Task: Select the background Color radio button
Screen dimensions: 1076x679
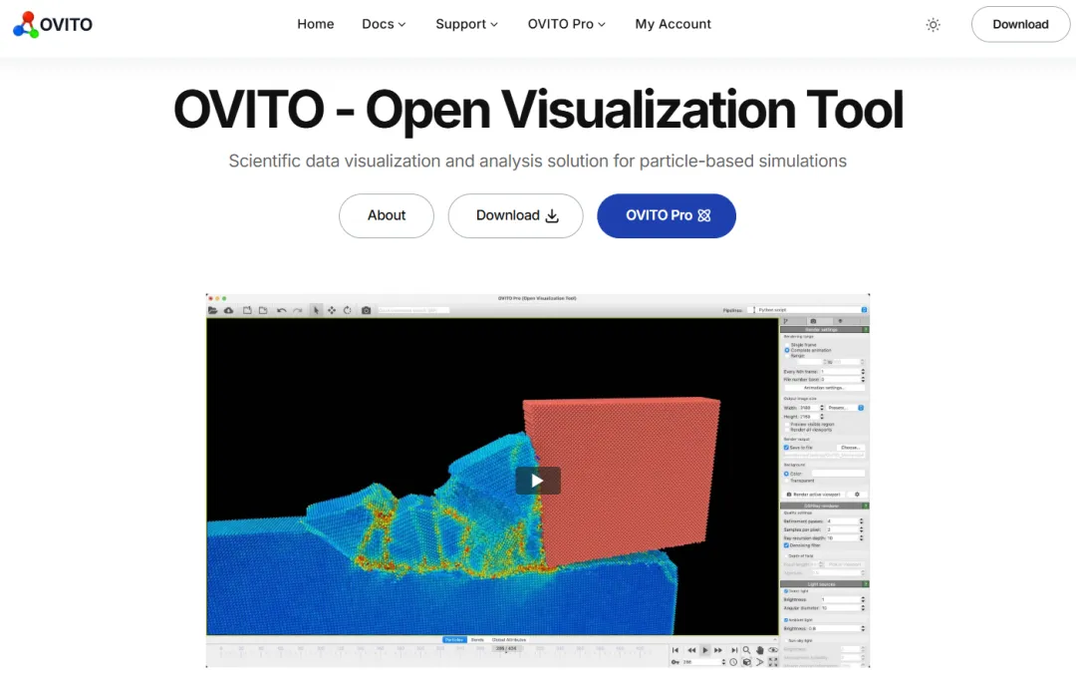Action: (786, 474)
